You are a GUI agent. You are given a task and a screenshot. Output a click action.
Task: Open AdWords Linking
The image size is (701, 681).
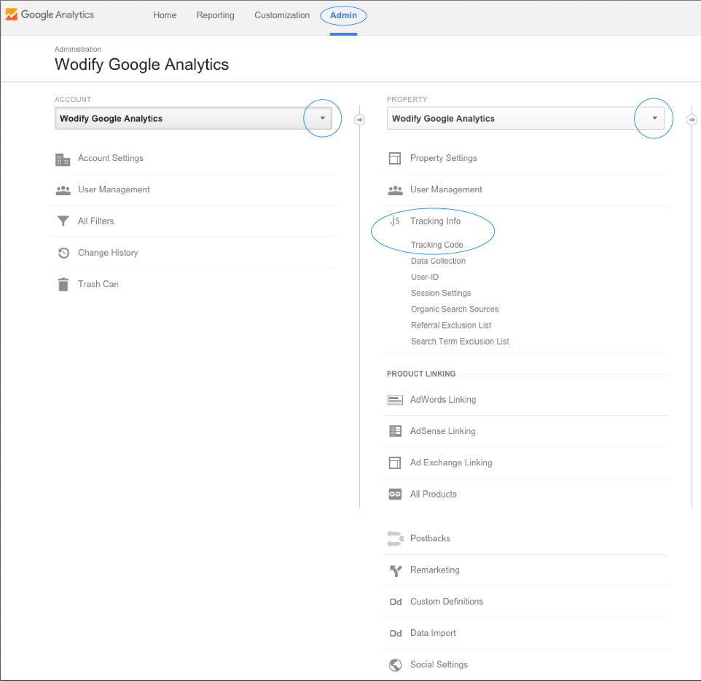tap(443, 399)
